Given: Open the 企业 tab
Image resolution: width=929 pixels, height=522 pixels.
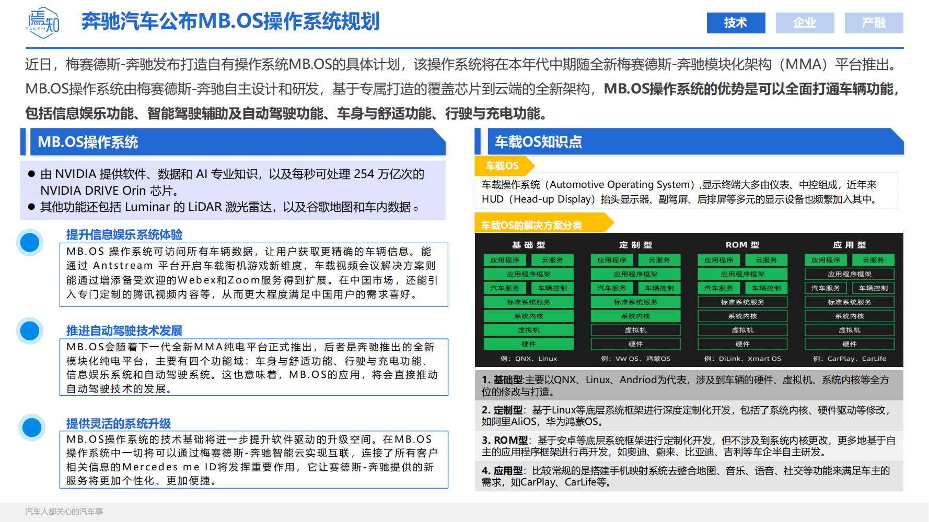Looking at the screenshot, I should click(x=805, y=23).
